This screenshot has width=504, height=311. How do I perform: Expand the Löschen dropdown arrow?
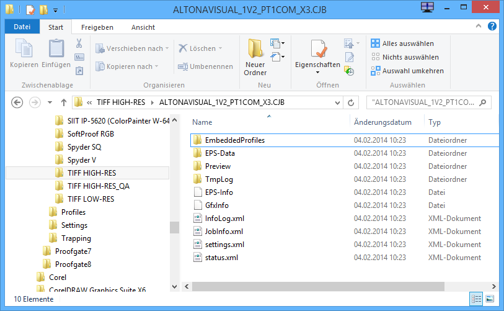[x=220, y=48]
